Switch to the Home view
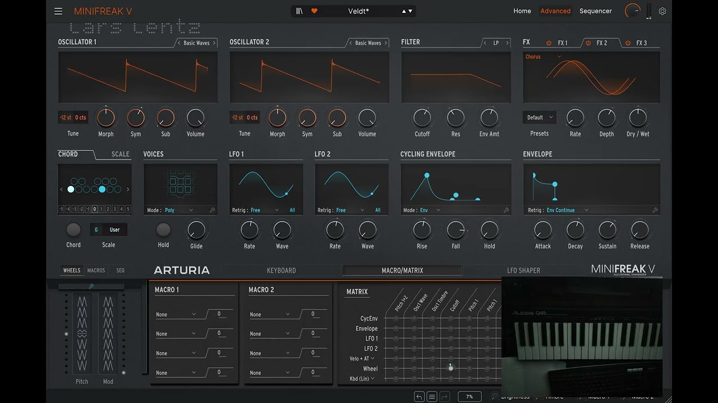The image size is (718, 403). pos(522,11)
